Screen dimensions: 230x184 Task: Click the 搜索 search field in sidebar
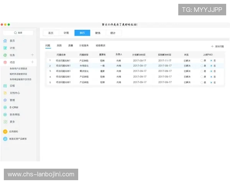point(18,33)
